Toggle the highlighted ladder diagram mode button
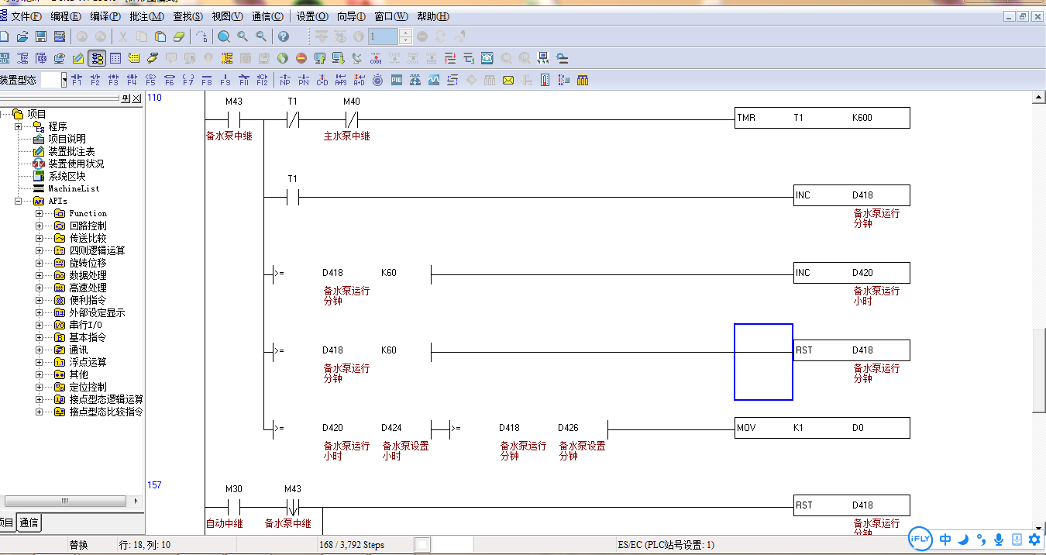This screenshot has width=1046, height=555. pos(97,58)
